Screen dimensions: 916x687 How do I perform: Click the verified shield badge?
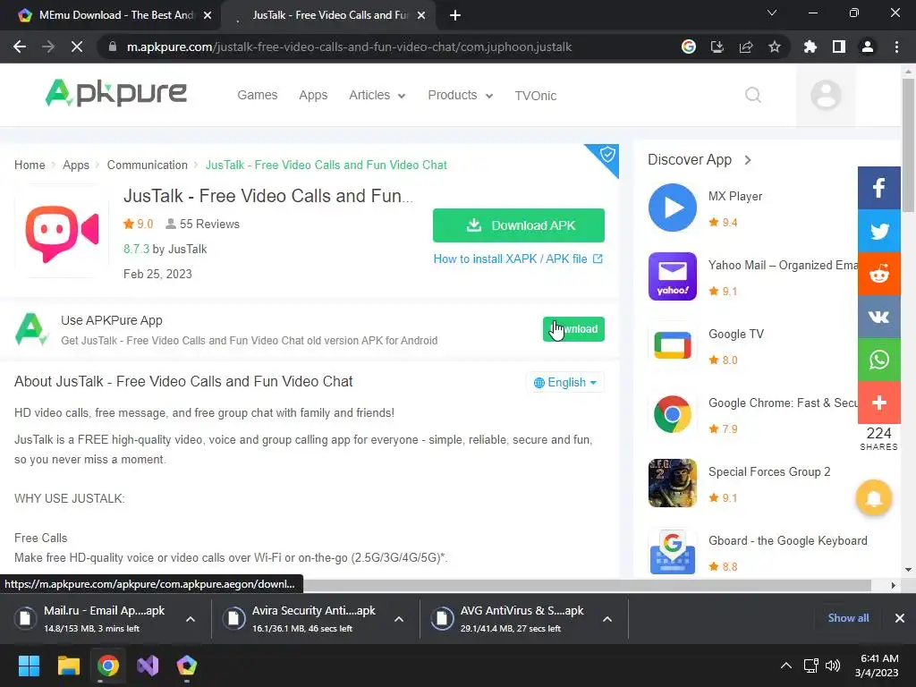click(606, 156)
